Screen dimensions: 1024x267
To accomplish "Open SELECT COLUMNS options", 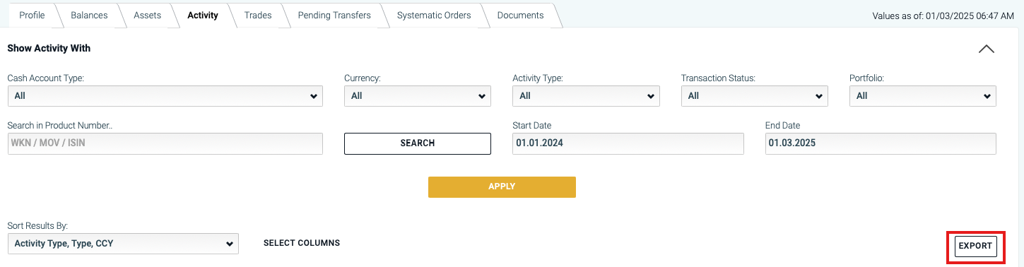I will coord(302,243).
